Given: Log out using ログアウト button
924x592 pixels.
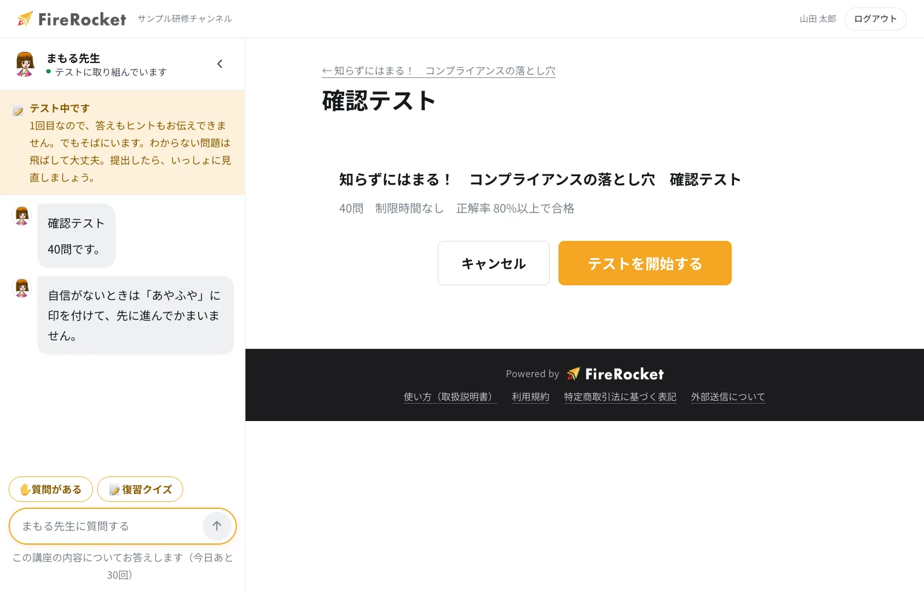Looking at the screenshot, I should [x=875, y=19].
